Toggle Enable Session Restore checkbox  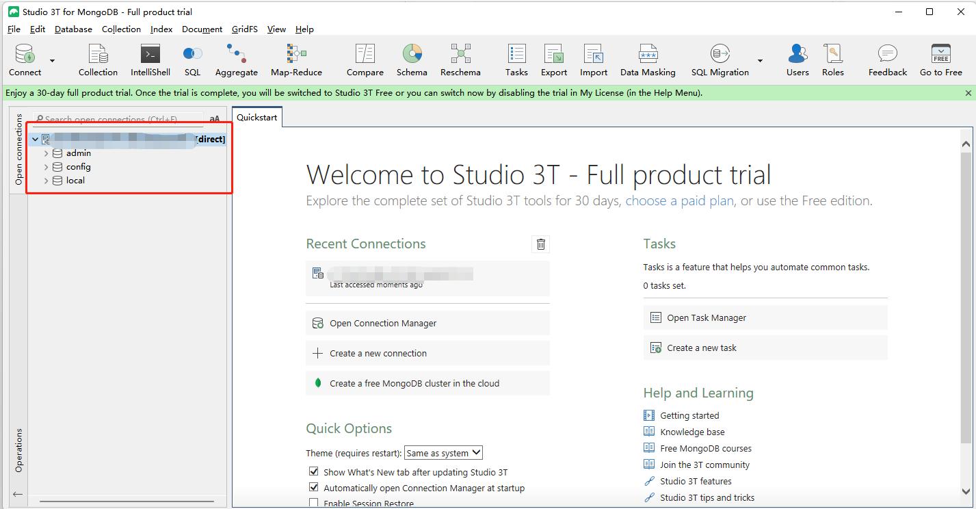pos(314,504)
